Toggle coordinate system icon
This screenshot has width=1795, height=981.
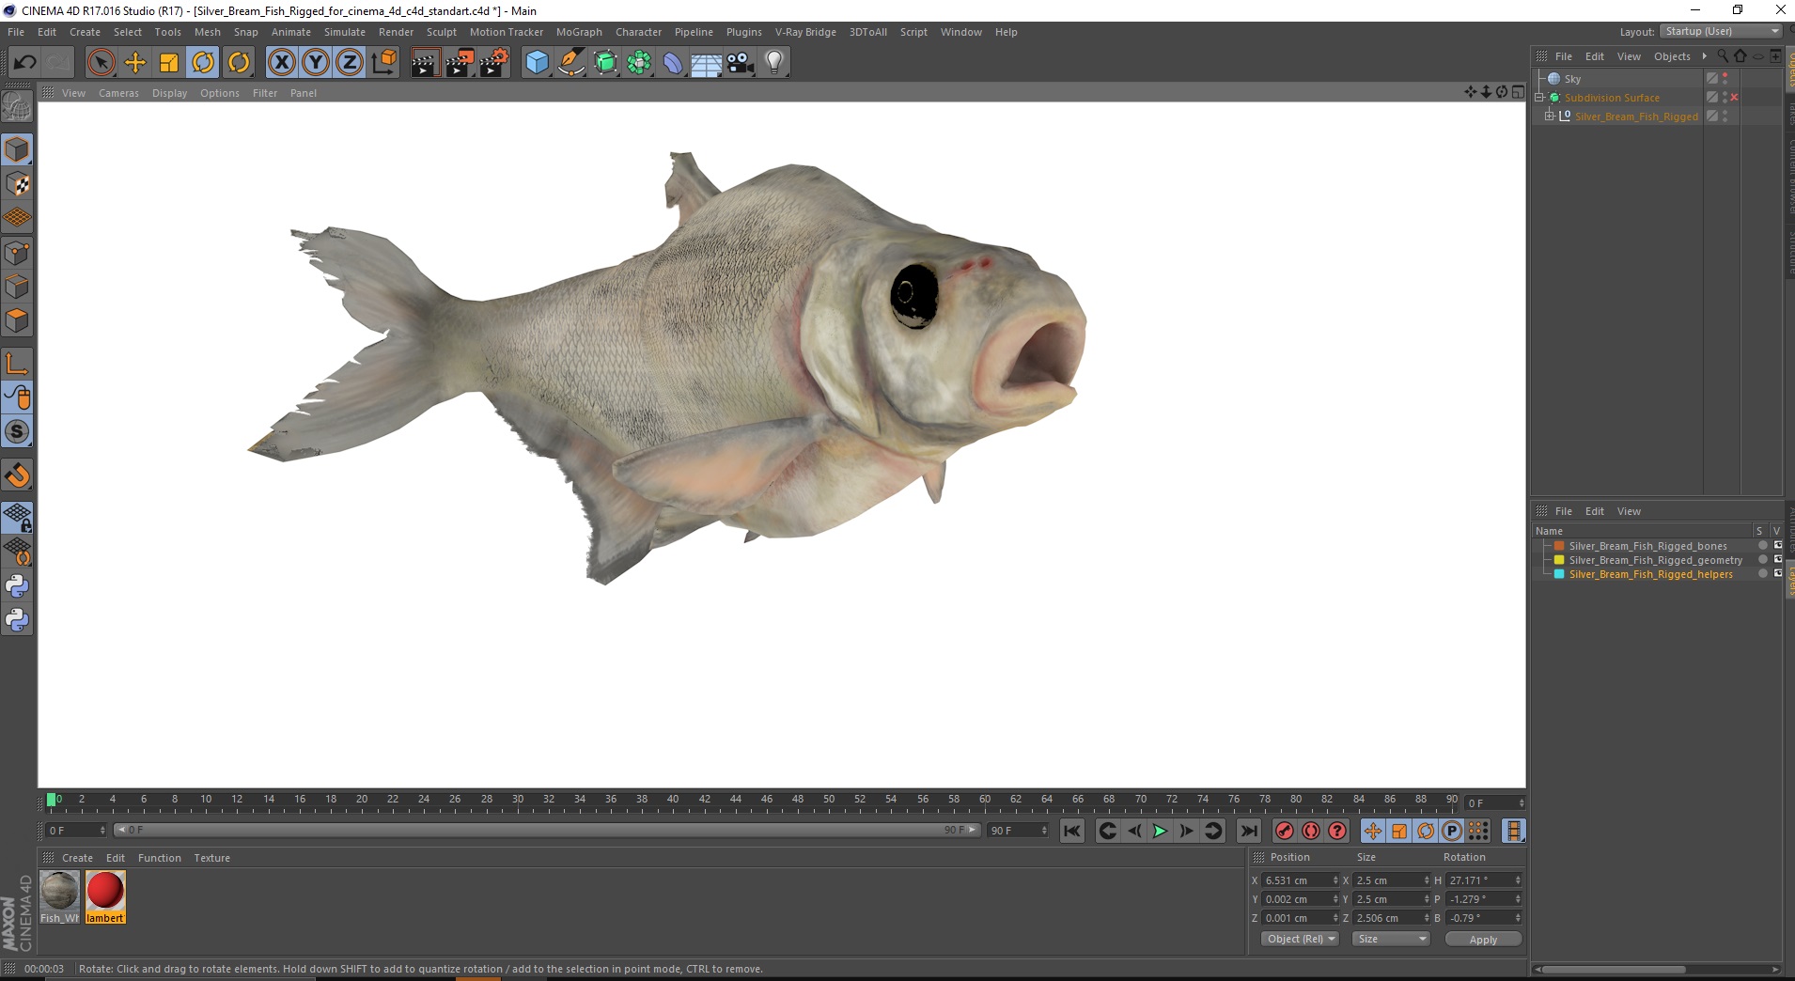[383, 63]
